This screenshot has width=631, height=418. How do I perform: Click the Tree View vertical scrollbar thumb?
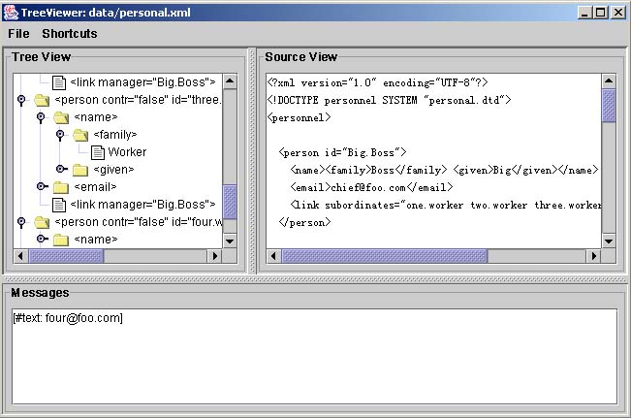[230, 202]
